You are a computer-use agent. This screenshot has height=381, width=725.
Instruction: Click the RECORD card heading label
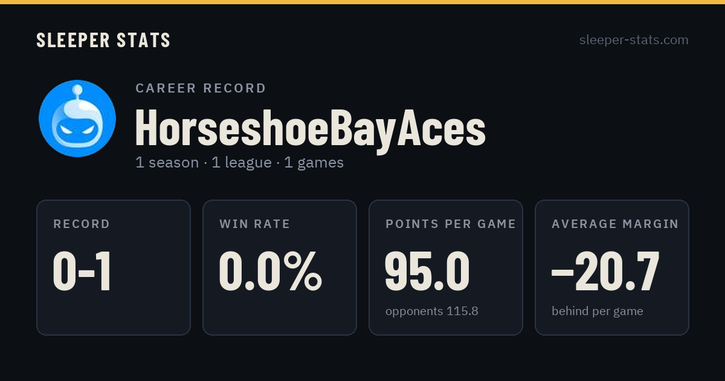tap(82, 224)
